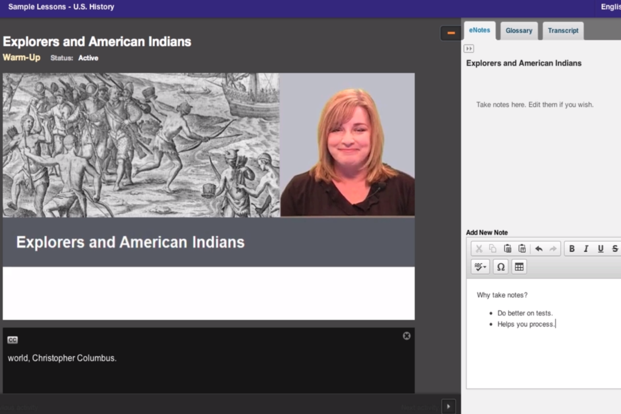The image size is (621, 414).
Task: Click 'world, Christopher Columbus.' caption text
Action: click(62, 358)
